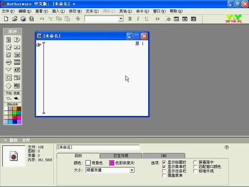
Task: Open the 插入(I) menu
Action: [x=59, y=11]
